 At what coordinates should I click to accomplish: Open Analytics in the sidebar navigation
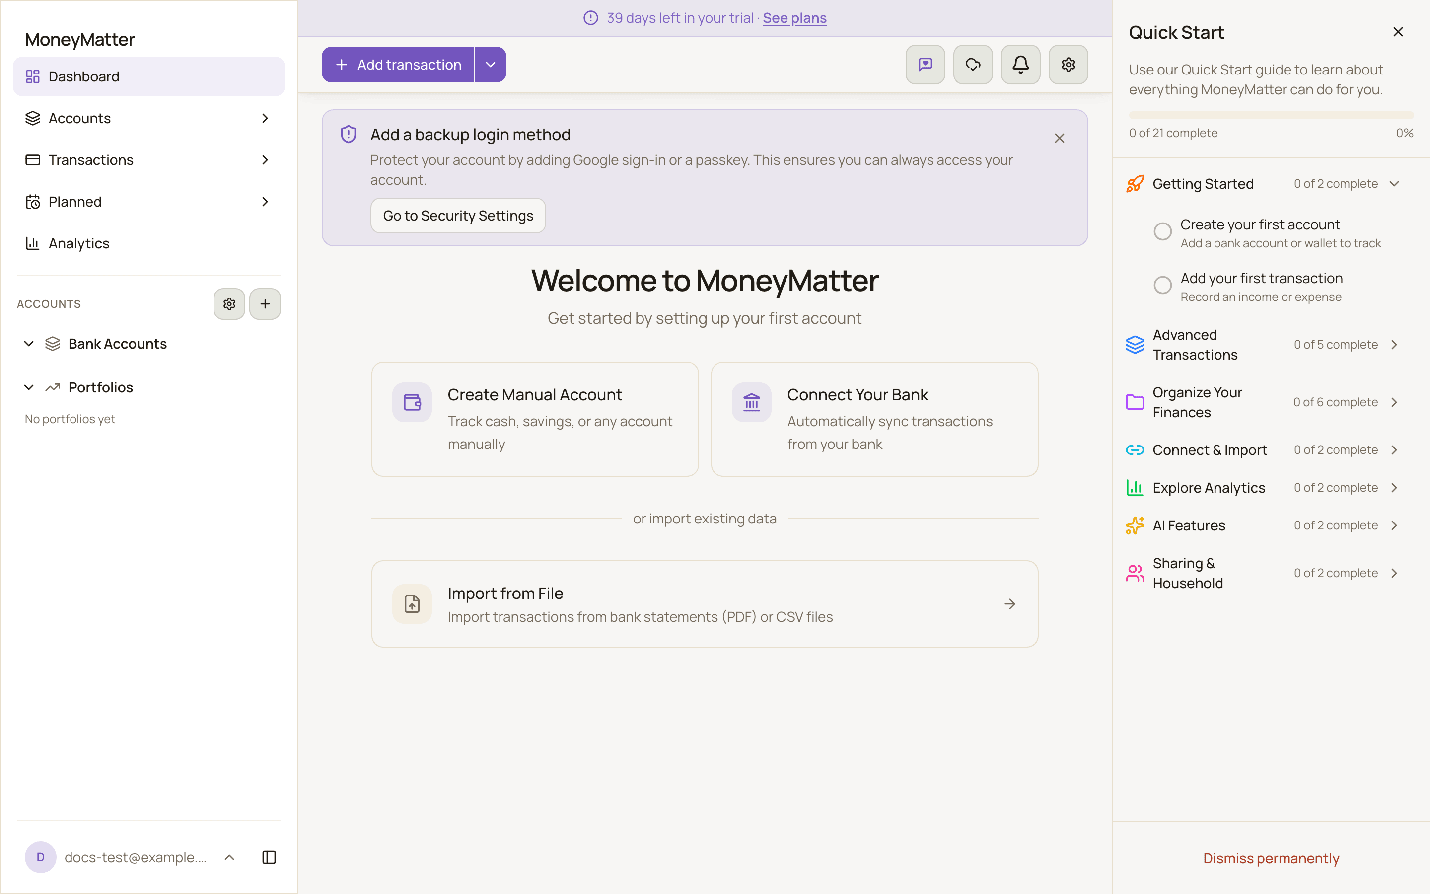click(149, 243)
